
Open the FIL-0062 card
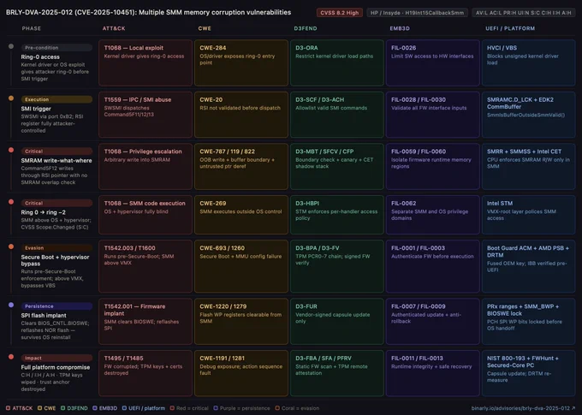tap(433, 215)
